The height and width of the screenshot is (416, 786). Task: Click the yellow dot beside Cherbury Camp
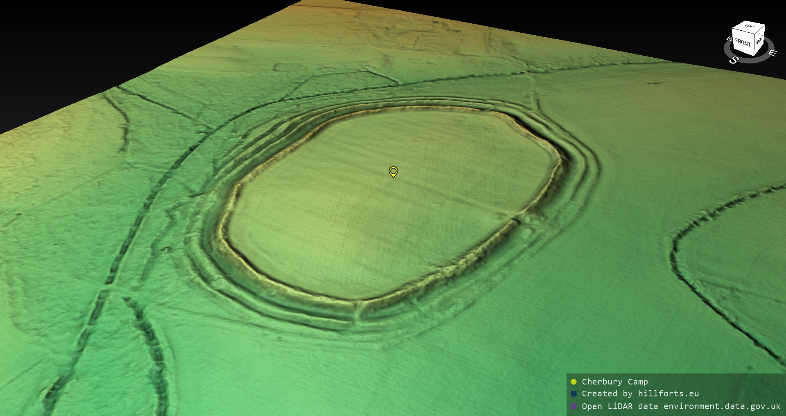coord(574,382)
